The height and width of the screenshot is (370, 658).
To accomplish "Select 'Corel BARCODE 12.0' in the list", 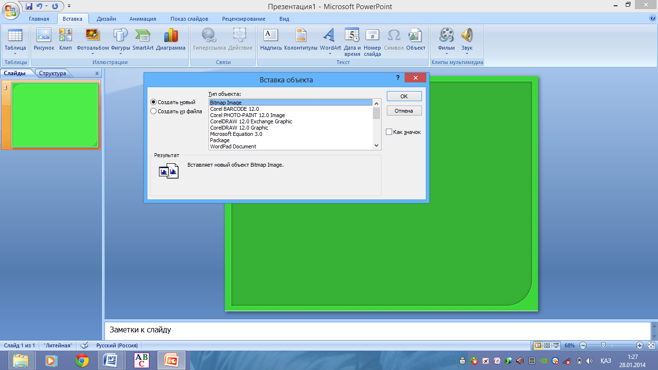I will coord(290,109).
